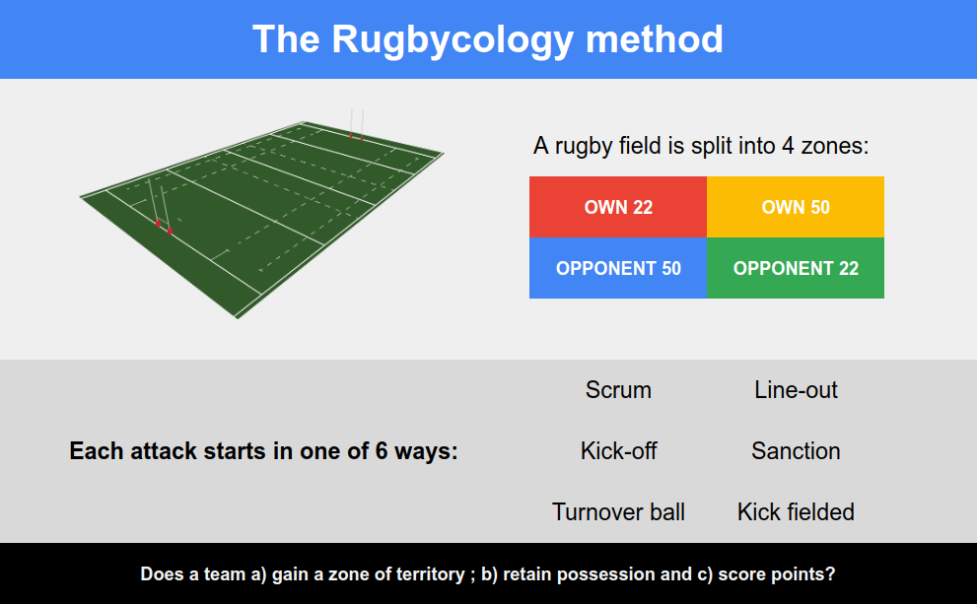Viewport: 977px width, 604px height.
Task: Click the near goal posts on the field
Action: 161,206
